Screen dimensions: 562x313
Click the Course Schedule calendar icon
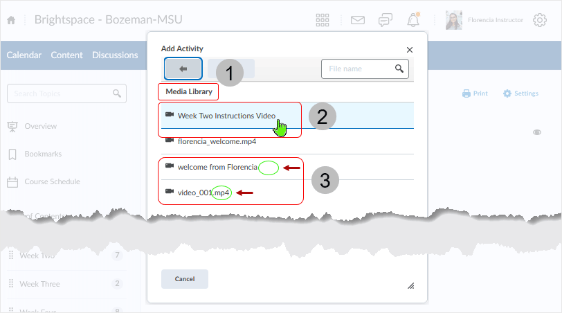coord(12,182)
